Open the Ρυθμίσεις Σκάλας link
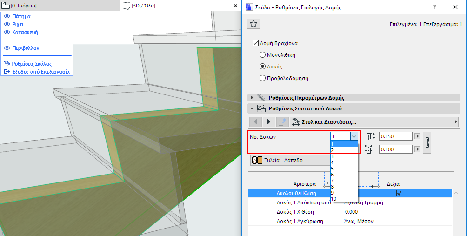The height and width of the screenshot is (236, 467). tap(32, 64)
